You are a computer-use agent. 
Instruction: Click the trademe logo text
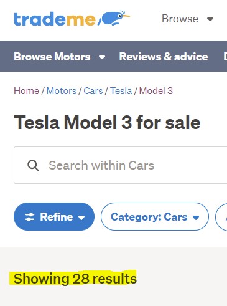(x=55, y=19)
